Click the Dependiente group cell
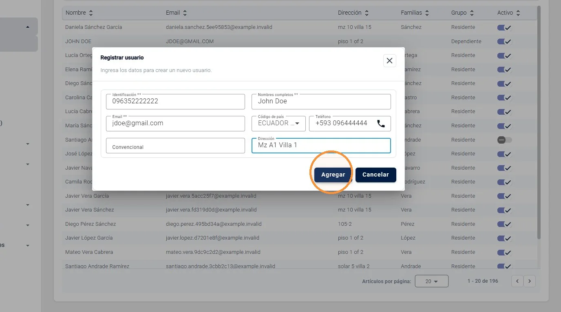The image size is (561, 312). [x=466, y=41]
